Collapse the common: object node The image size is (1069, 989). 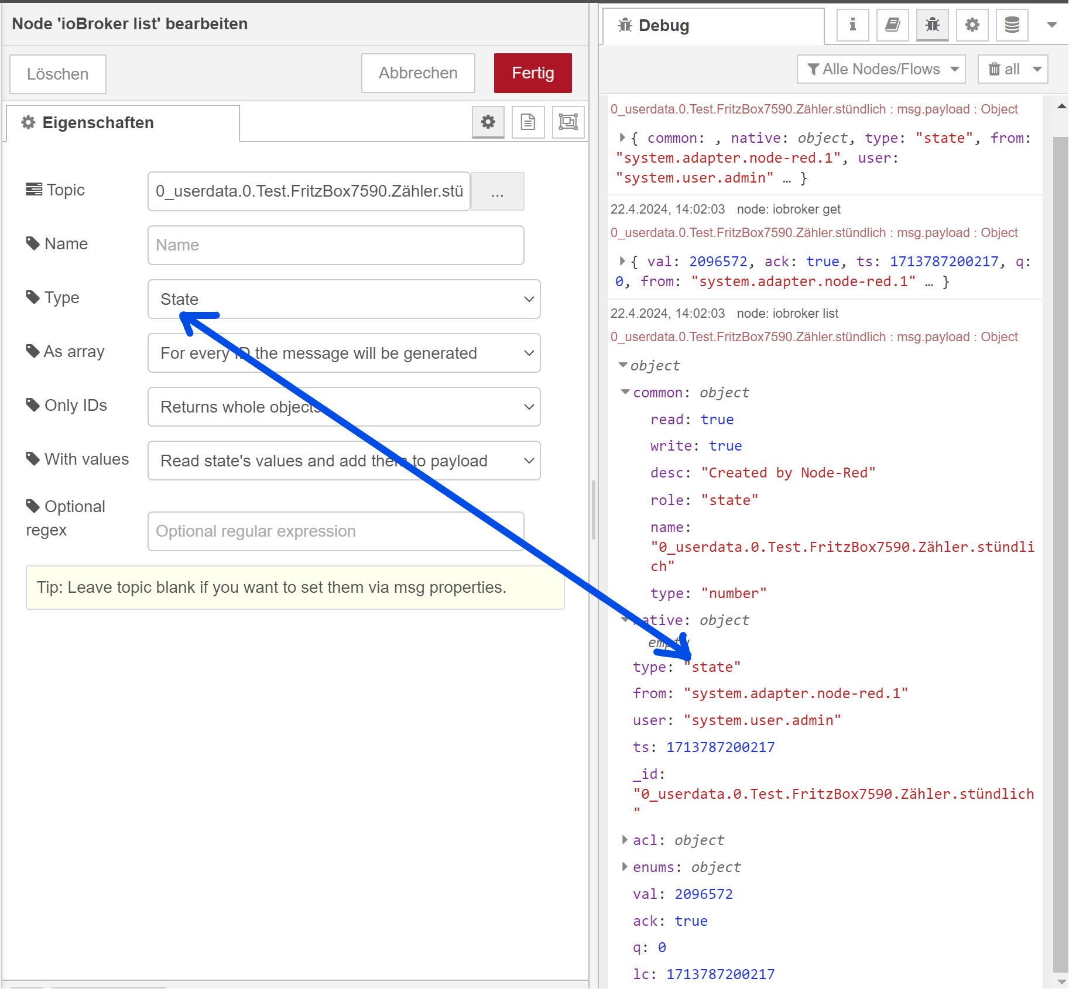coord(625,392)
